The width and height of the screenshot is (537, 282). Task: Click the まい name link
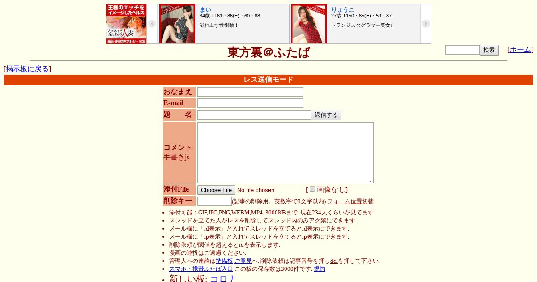[205, 9]
